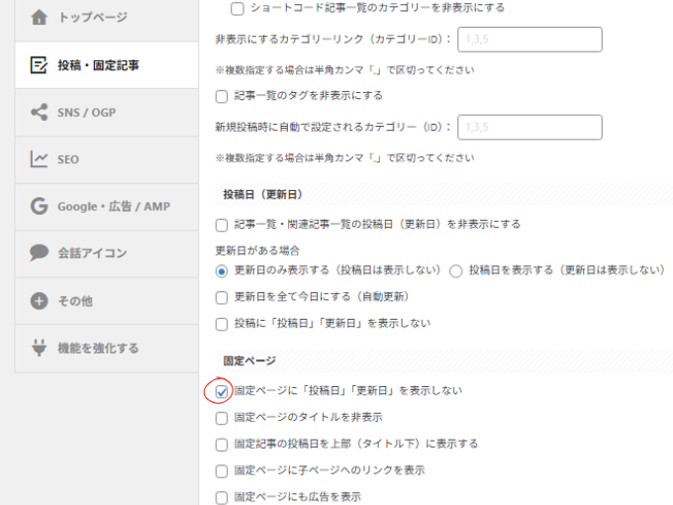673x505 pixels.
Task: Select the 投稿・固定記事 tab
Action: click(107, 65)
